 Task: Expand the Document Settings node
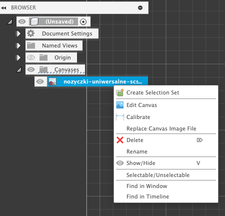point(18,33)
